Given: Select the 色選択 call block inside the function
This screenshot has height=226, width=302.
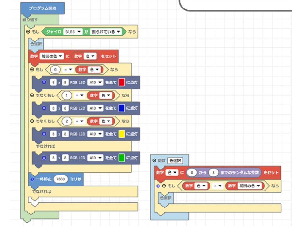Looking at the screenshot, I should pos(166,198).
